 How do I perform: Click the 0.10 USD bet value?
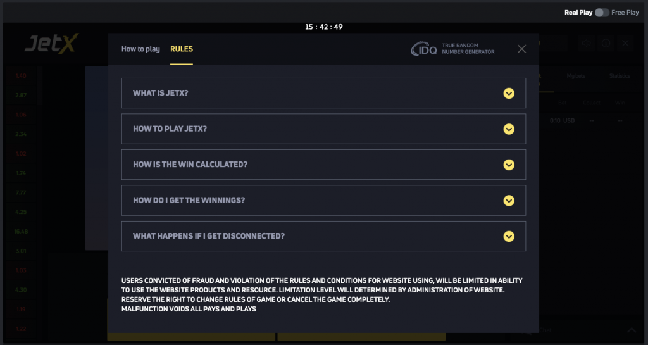click(x=562, y=121)
